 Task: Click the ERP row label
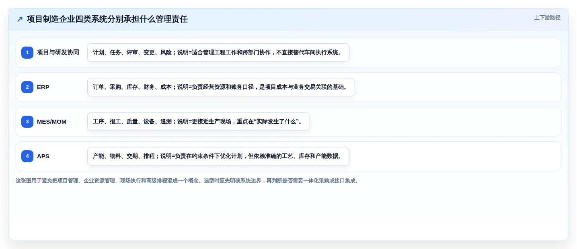point(43,87)
